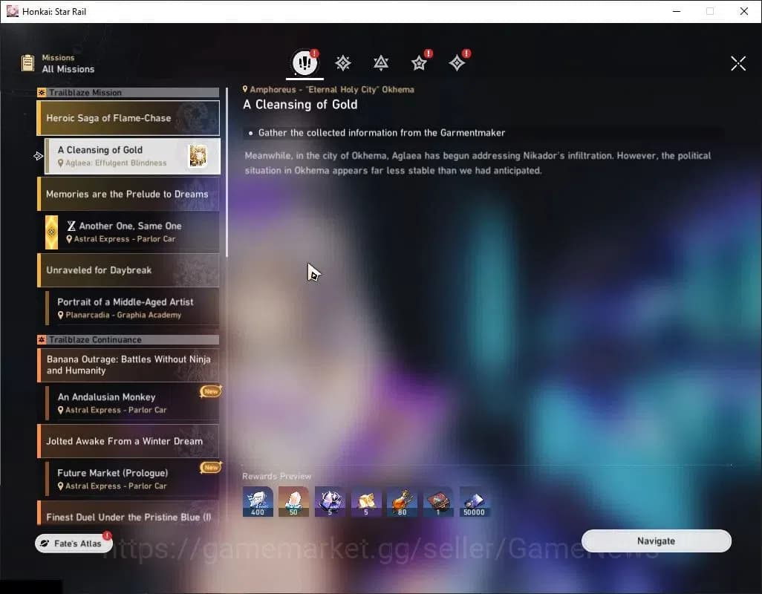Collapse Jolted Awake From a Winter Dream

(128, 441)
